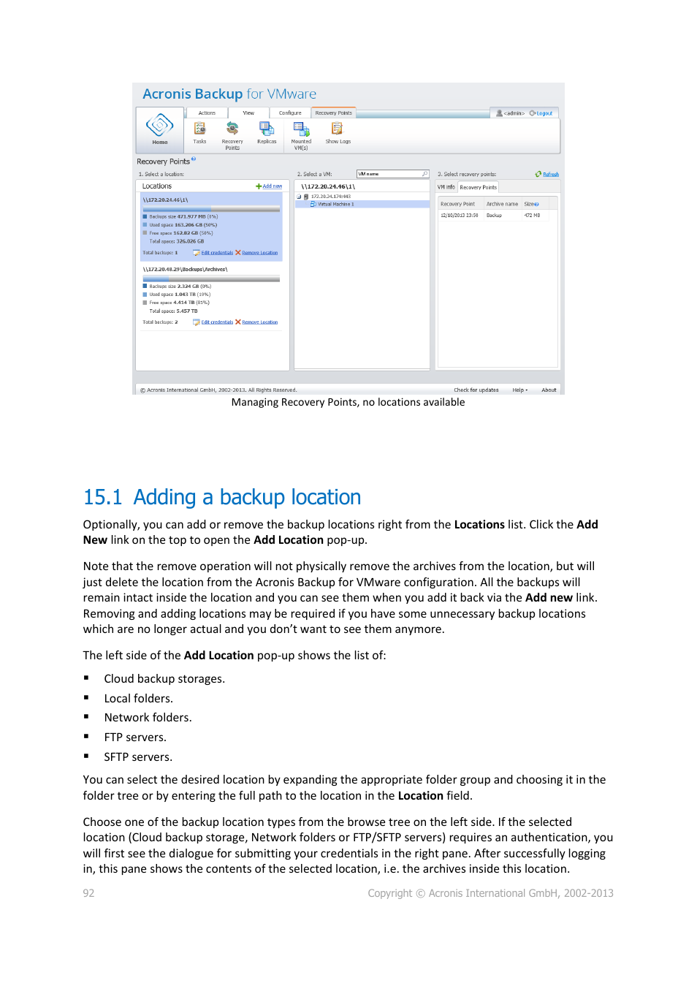Open the Mounted VM(s) icon
The width and height of the screenshot is (697, 986).
(x=301, y=129)
